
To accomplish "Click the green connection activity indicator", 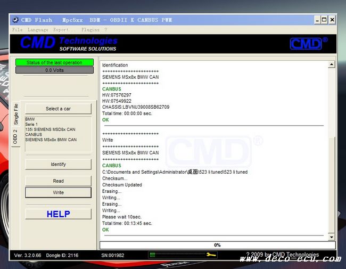I will (x=152, y=255).
